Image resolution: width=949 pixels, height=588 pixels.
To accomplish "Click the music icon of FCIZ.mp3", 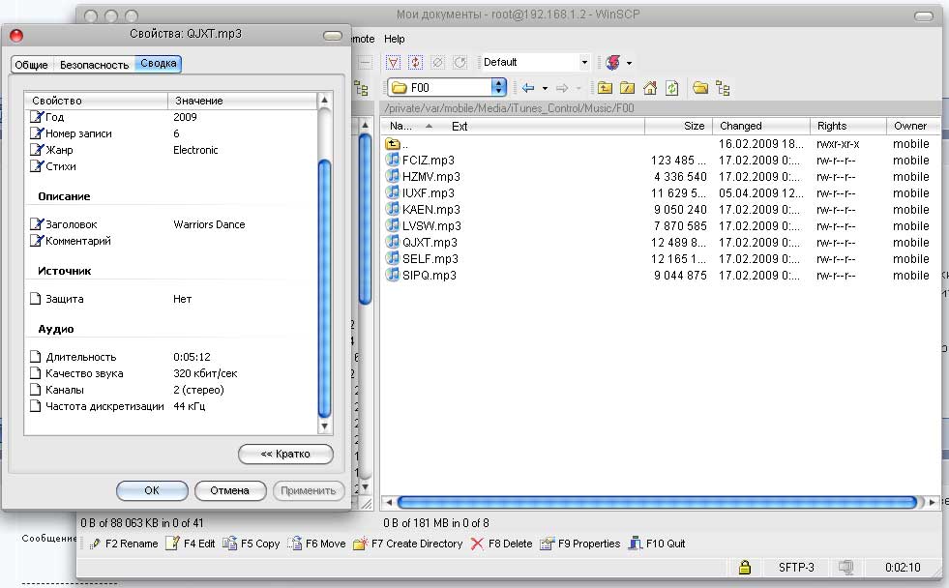I will click(x=393, y=160).
